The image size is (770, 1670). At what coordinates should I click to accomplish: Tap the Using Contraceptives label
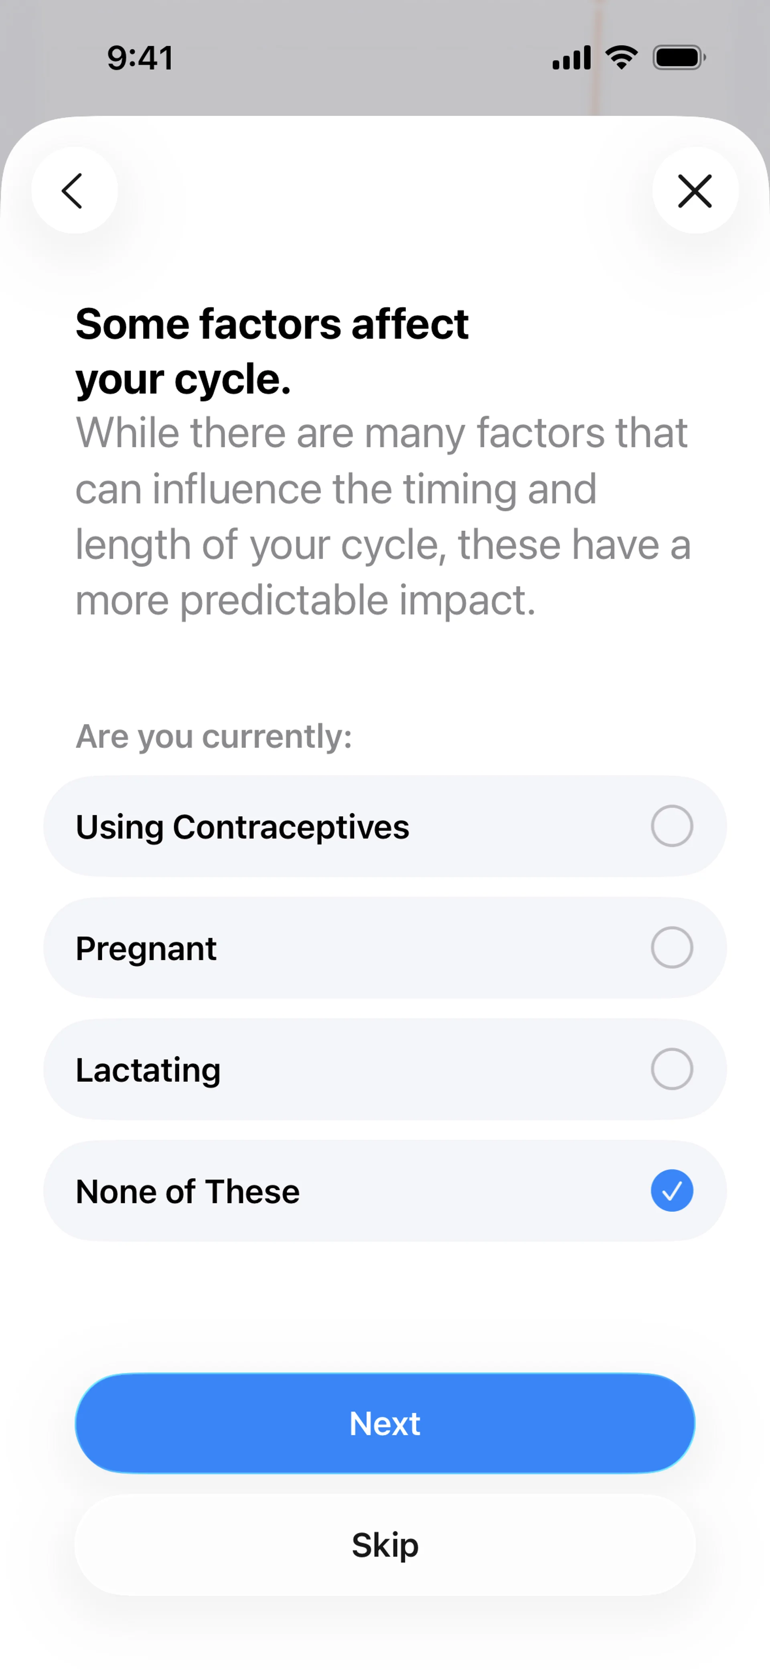pyautogui.click(x=242, y=827)
